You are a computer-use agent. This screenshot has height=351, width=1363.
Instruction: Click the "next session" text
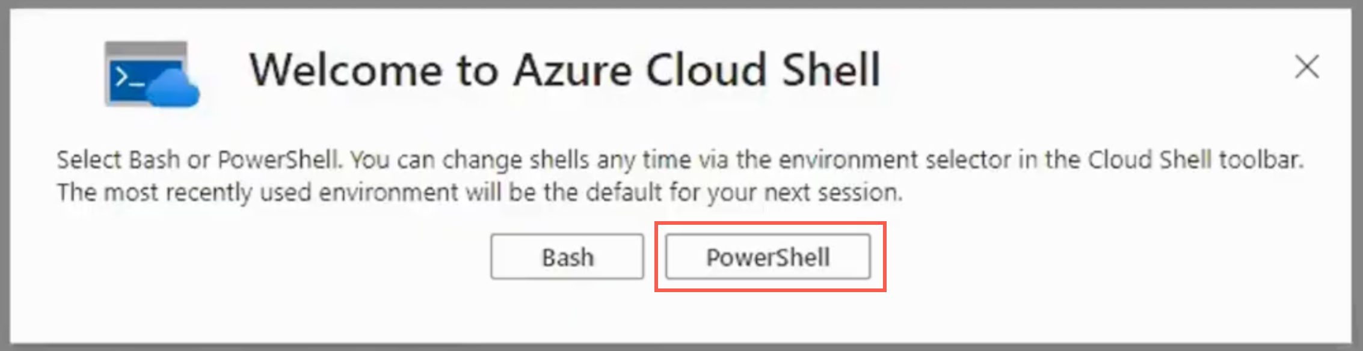coord(832,193)
